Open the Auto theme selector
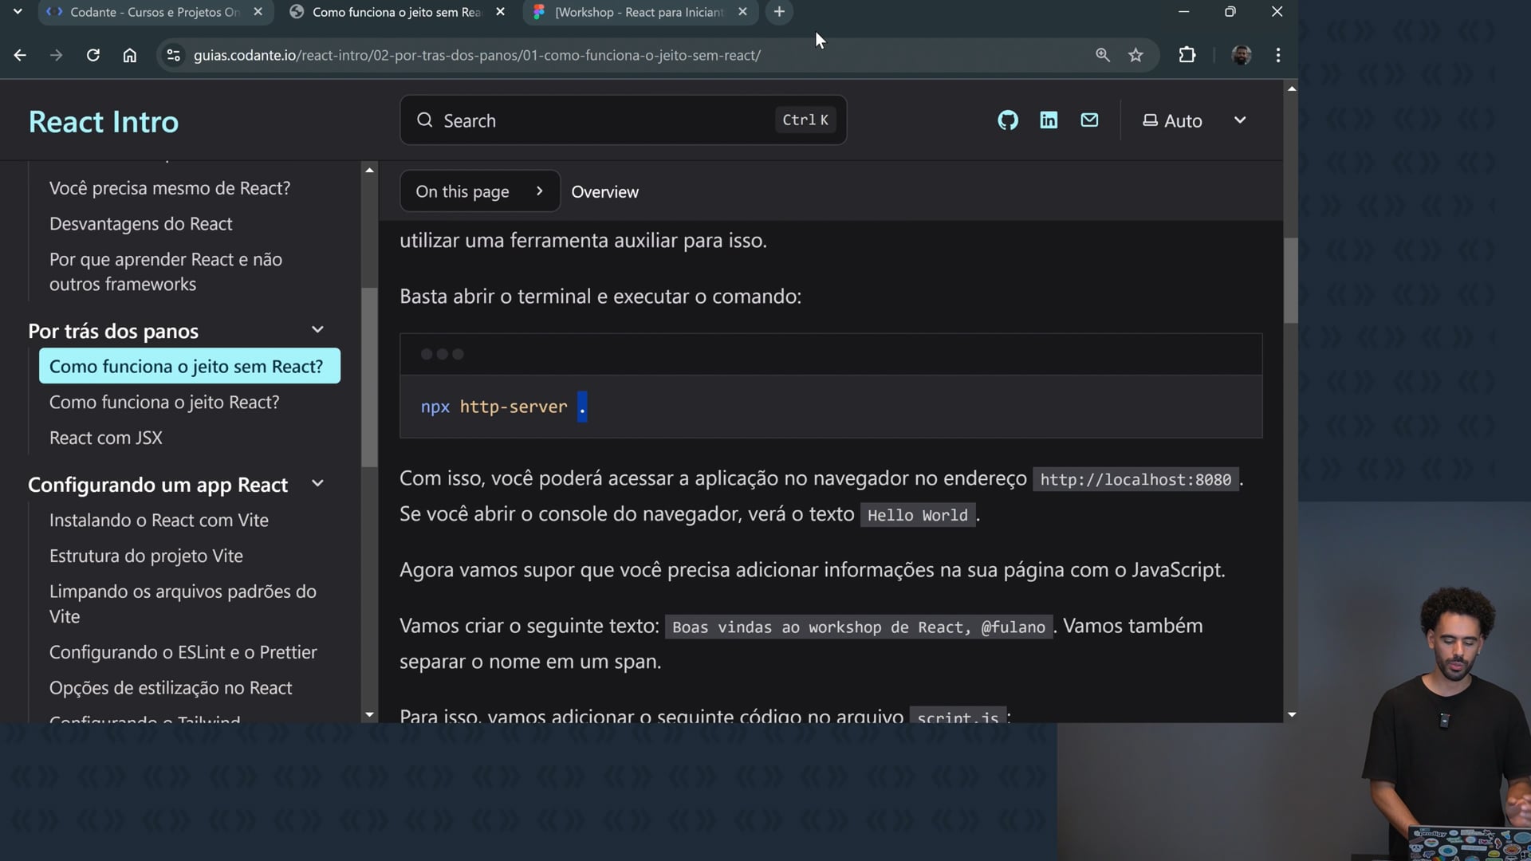 click(1194, 120)
